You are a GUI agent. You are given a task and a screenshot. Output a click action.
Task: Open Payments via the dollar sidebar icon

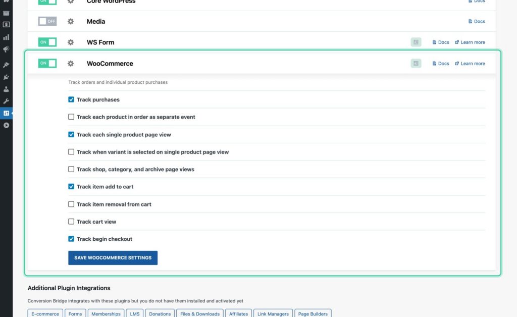coord(6,25)
